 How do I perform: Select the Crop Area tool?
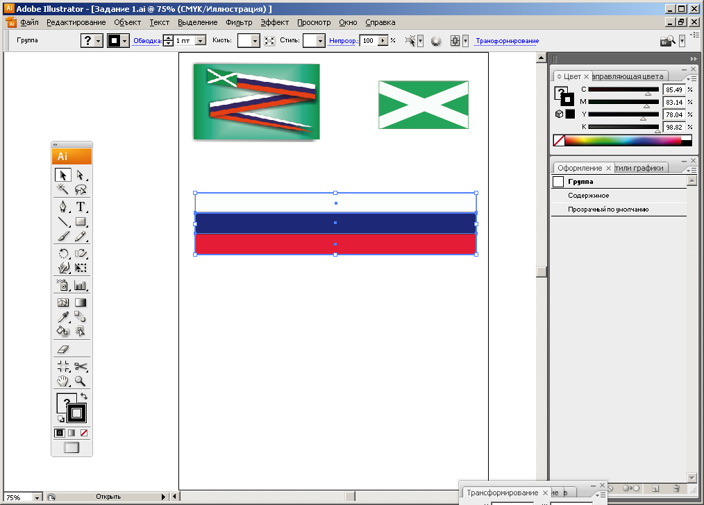point(63,366)
